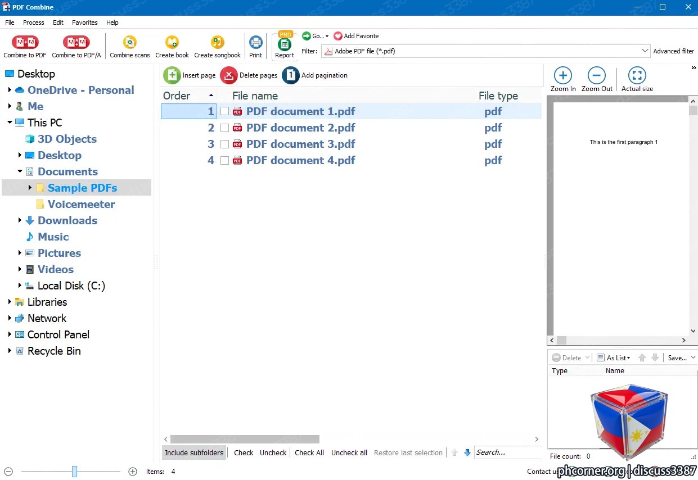Image resolution: width=698 pixels, height=480 pixels.
Task: Select the Combine scans tool
Action: click(130, 42)
